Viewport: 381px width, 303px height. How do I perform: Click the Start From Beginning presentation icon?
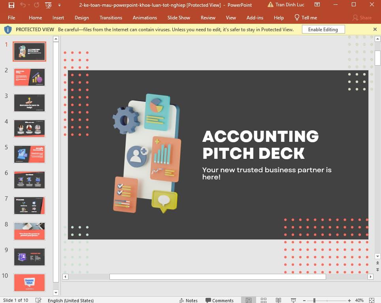point(47,5)
